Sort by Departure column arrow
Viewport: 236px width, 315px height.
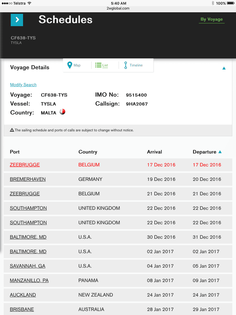tap(220, 152)
